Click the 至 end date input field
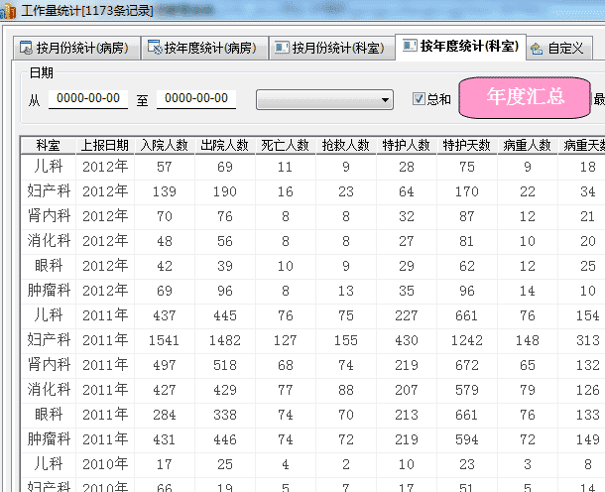 tap(196, 99)
